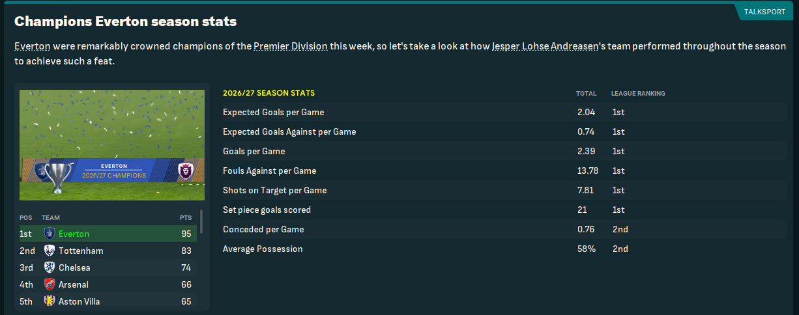This screenshot has width=799, height=315.
Task: Click the Aston Villa club badge icon
Action: pyautogui.click(x=49, y=301)
